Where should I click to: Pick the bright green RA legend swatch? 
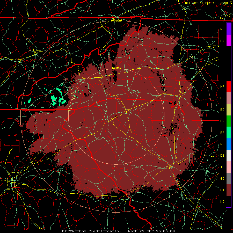[x=229, y=133]
